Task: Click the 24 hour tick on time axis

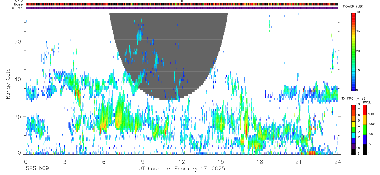Action: tap(338, 162)
